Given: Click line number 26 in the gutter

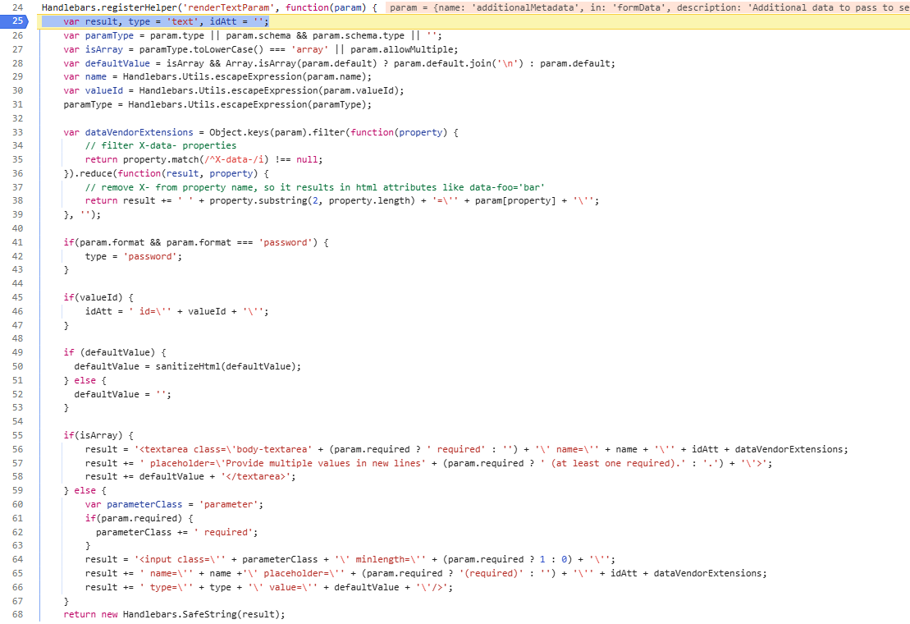Looking at the screenshot, I should [17, 35].
